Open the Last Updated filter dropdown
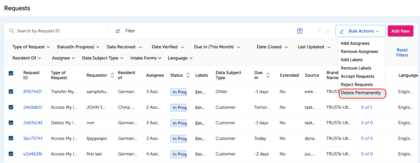Screen dimensions: 420x163 pyautogui.click(x=314, y=47)
